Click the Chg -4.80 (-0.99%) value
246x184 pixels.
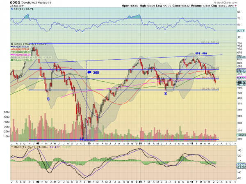pos(223,6)
